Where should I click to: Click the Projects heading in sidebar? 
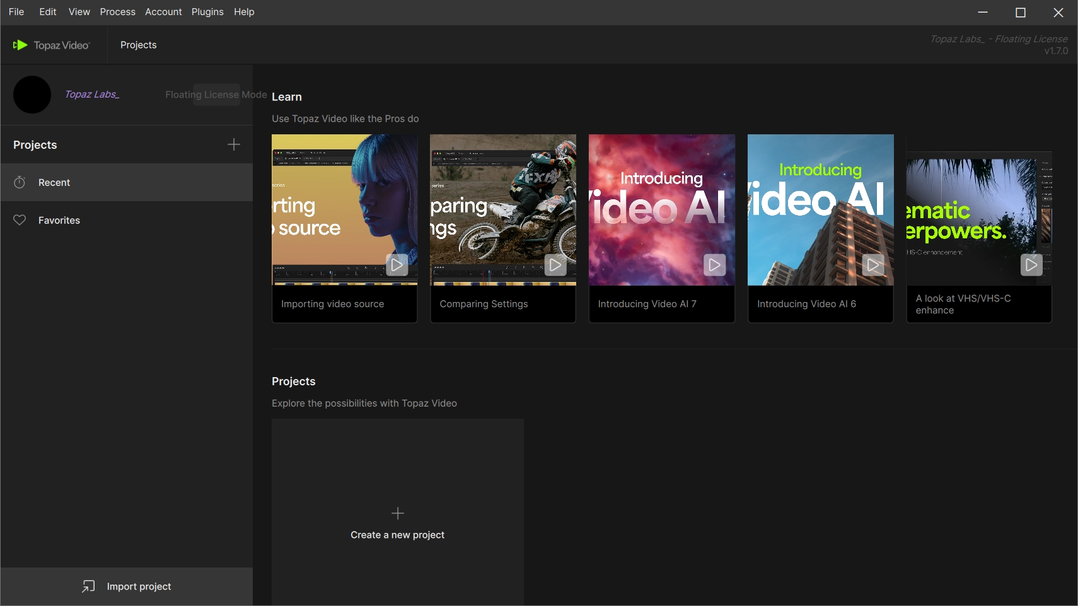(35, 145)
